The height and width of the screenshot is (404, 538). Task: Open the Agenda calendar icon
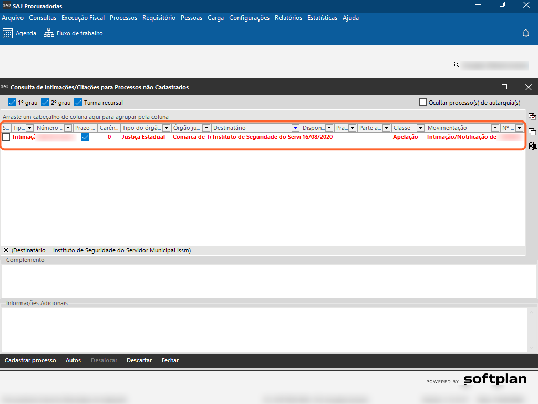[7, 33]
